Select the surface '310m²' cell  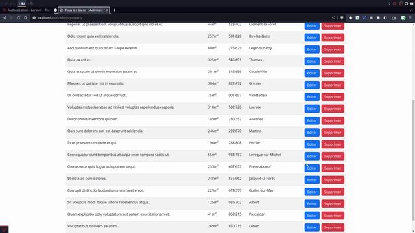(213, 107)
